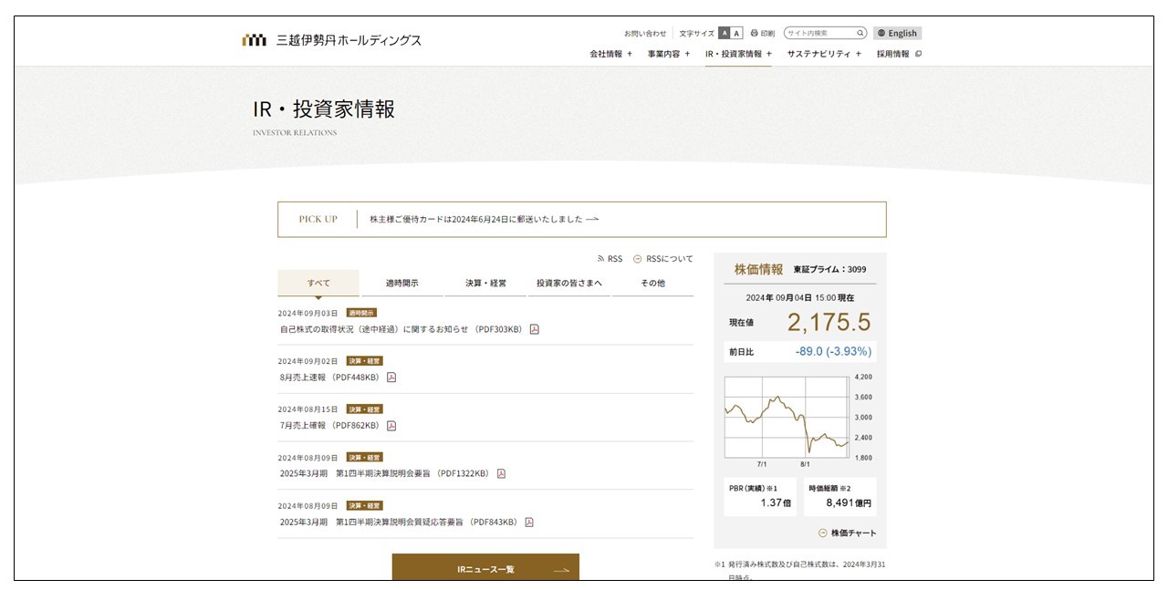Click the 東証プライム：3099 label
This screenshot has width=1168, height=590.
(829, 269)
